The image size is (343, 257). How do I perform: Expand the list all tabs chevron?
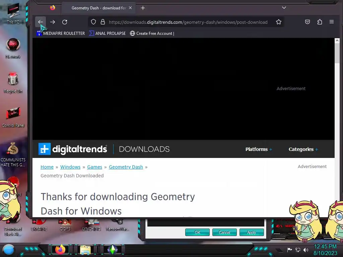(x=284, y=8)
